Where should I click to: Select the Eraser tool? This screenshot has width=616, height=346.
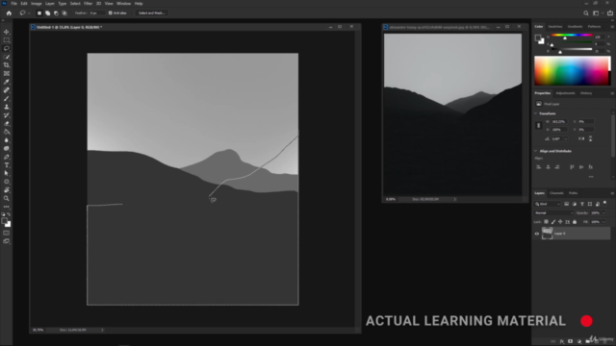[7, 124]
